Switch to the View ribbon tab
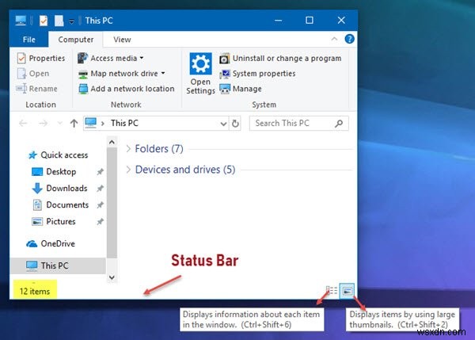 (x=122, y=40)
